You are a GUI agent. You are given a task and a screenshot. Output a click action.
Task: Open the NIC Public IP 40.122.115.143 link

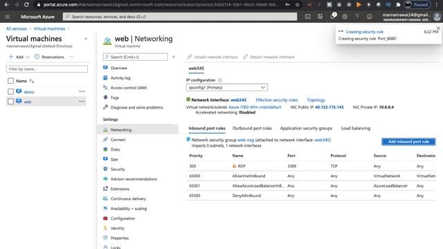click(x=329, y=107)
